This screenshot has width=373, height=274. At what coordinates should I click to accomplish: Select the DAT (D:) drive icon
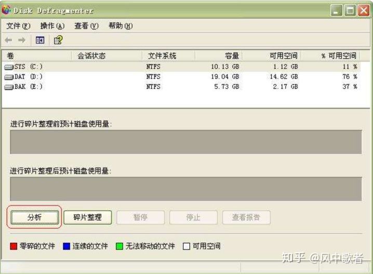(x=9, y=77)
